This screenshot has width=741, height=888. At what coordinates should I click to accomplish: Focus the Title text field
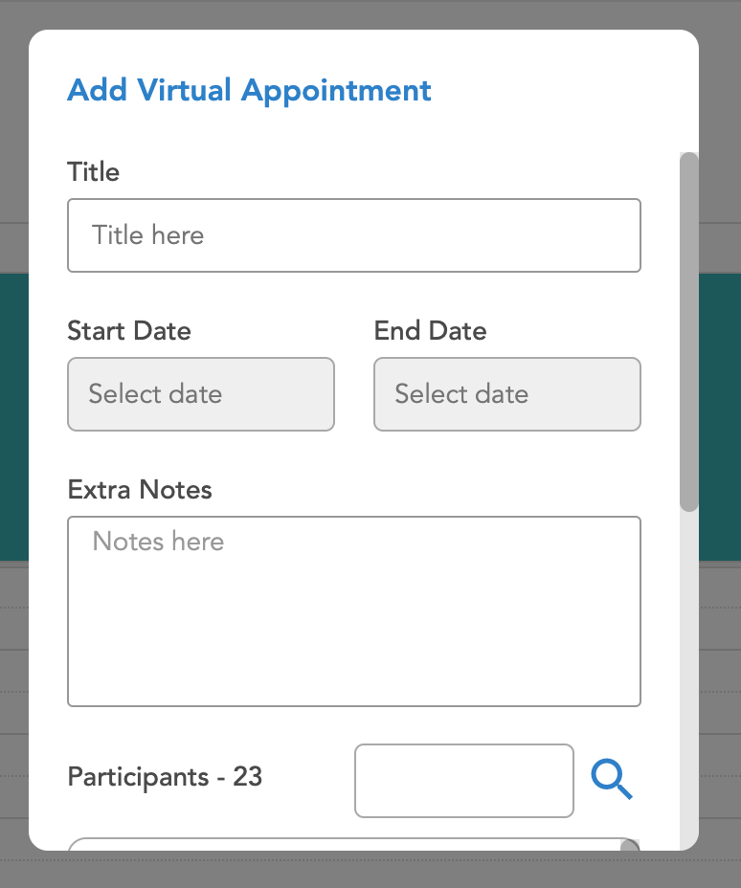click(x=353, y=235)
